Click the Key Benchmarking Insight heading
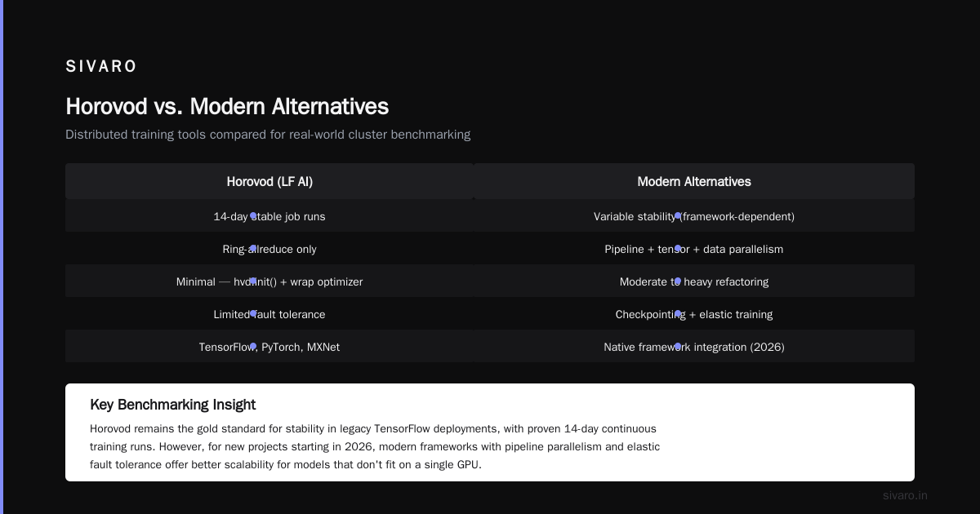This screenshot has width=980, height=514. [x=172, y=405]
